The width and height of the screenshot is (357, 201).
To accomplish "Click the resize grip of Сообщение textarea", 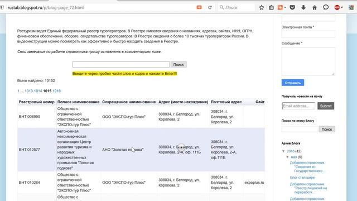I will (333, 74).
